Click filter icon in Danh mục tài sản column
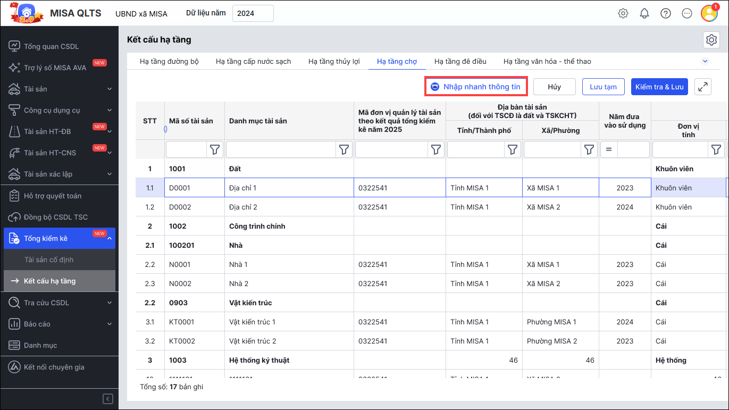 (x=344, y=150)
